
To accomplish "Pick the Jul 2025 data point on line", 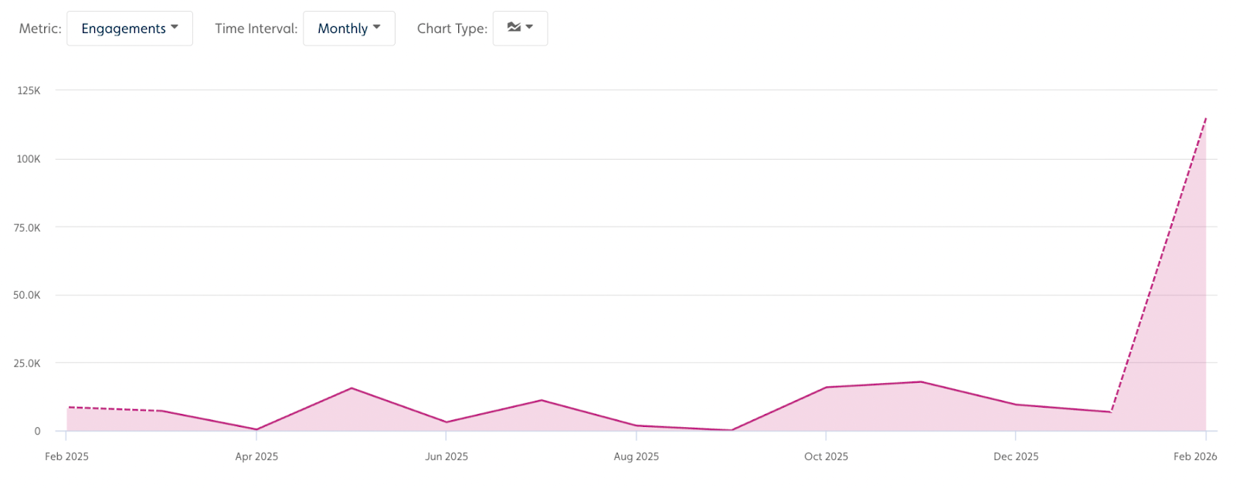I will point(542,400).
